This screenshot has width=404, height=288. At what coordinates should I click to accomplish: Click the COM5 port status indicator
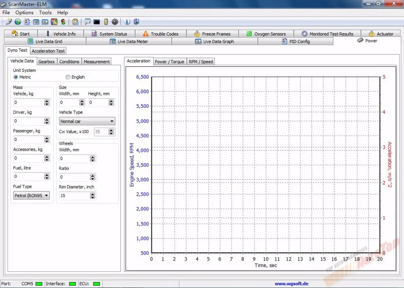tap(39, 284)
